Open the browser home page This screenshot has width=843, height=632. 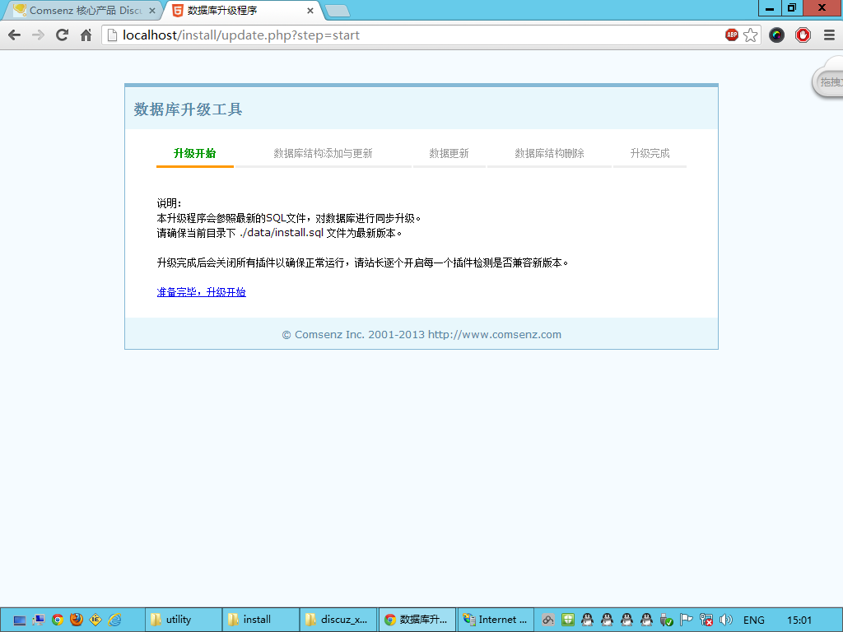pyautogui.click(x=86, y=35)
